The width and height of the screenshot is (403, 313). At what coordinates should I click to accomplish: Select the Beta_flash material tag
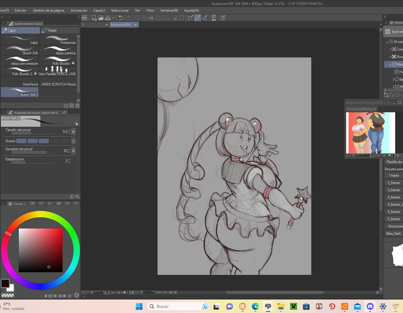(394, 234)
